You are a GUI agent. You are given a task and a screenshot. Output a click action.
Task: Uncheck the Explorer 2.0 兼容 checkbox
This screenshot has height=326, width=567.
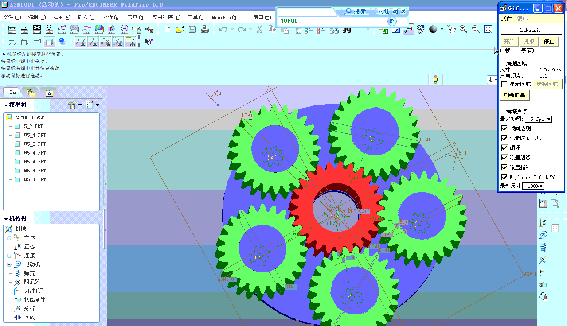coord(504,177)
